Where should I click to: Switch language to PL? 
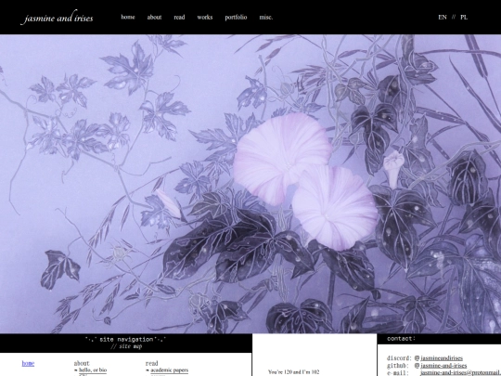pos(464,18)
